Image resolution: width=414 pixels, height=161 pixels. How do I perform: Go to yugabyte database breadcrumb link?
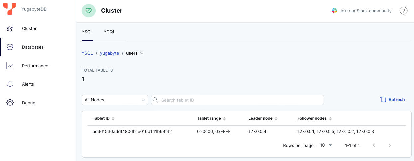tap(109, 53)
